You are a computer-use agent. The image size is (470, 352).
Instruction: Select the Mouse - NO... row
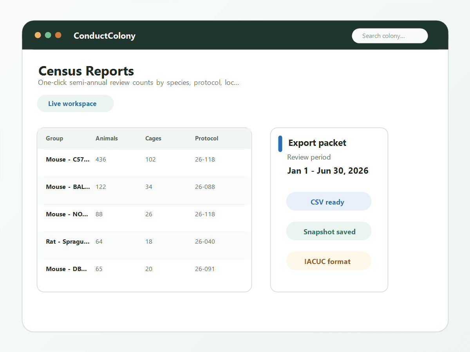click(144, 218)
